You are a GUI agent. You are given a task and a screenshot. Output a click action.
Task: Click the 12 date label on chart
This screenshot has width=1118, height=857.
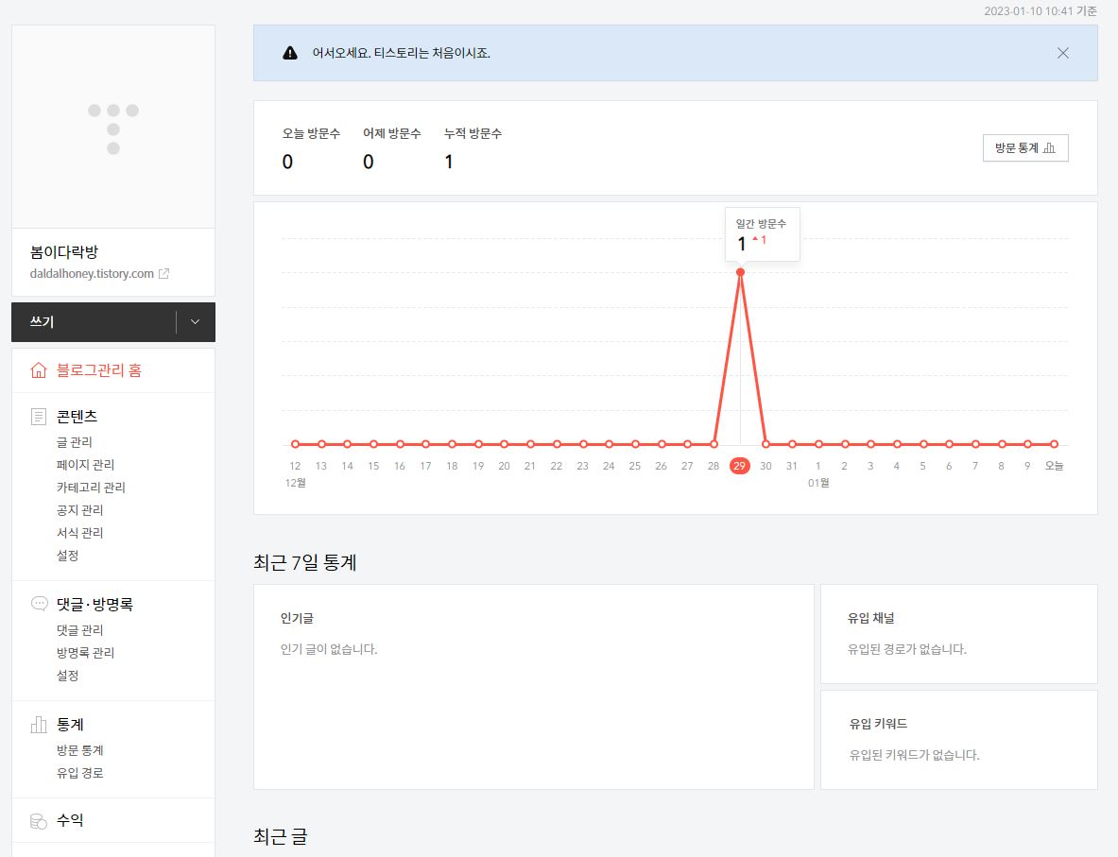point(295,466)
